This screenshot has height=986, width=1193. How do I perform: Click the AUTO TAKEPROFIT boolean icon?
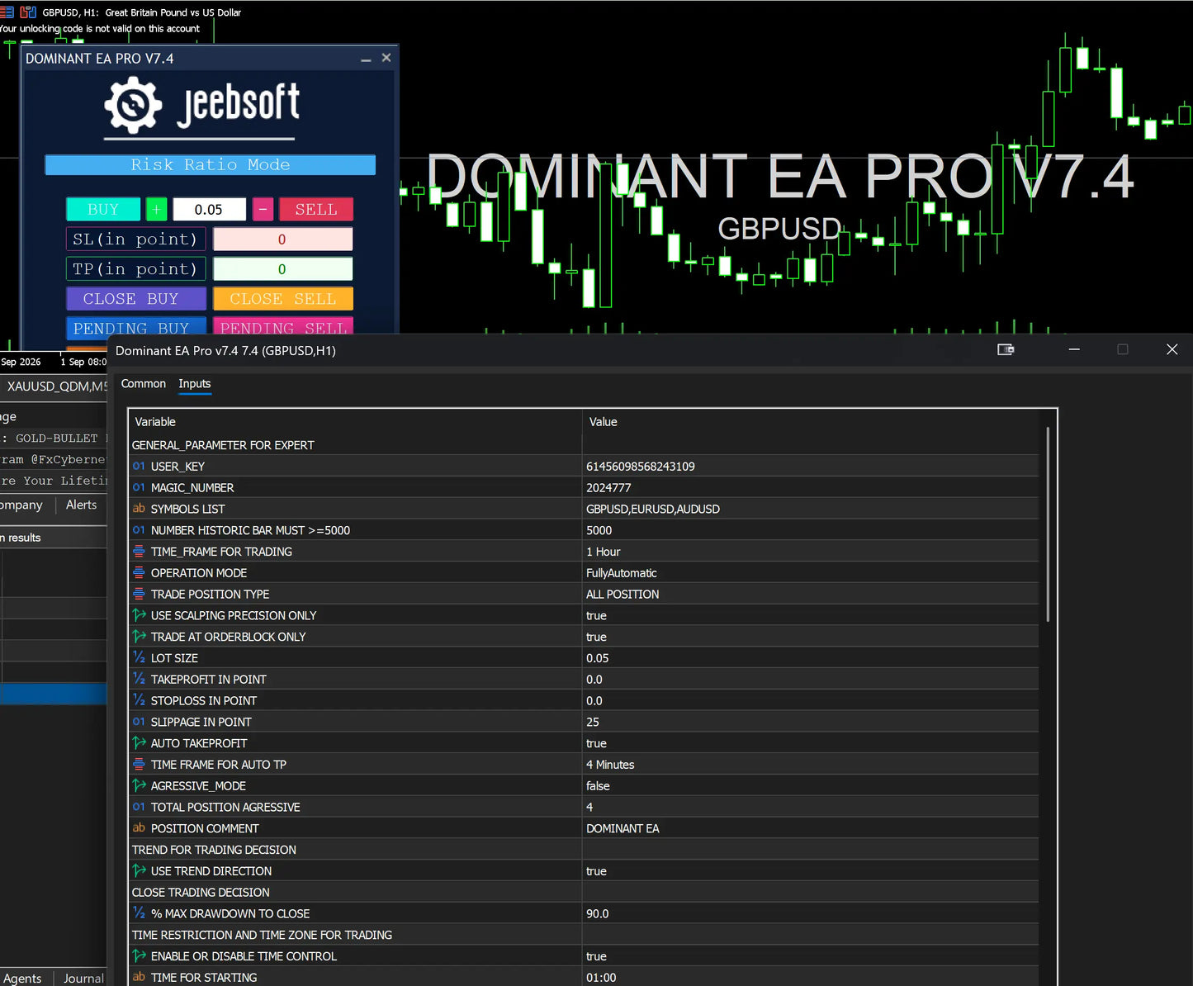click(x=139, y=743)
